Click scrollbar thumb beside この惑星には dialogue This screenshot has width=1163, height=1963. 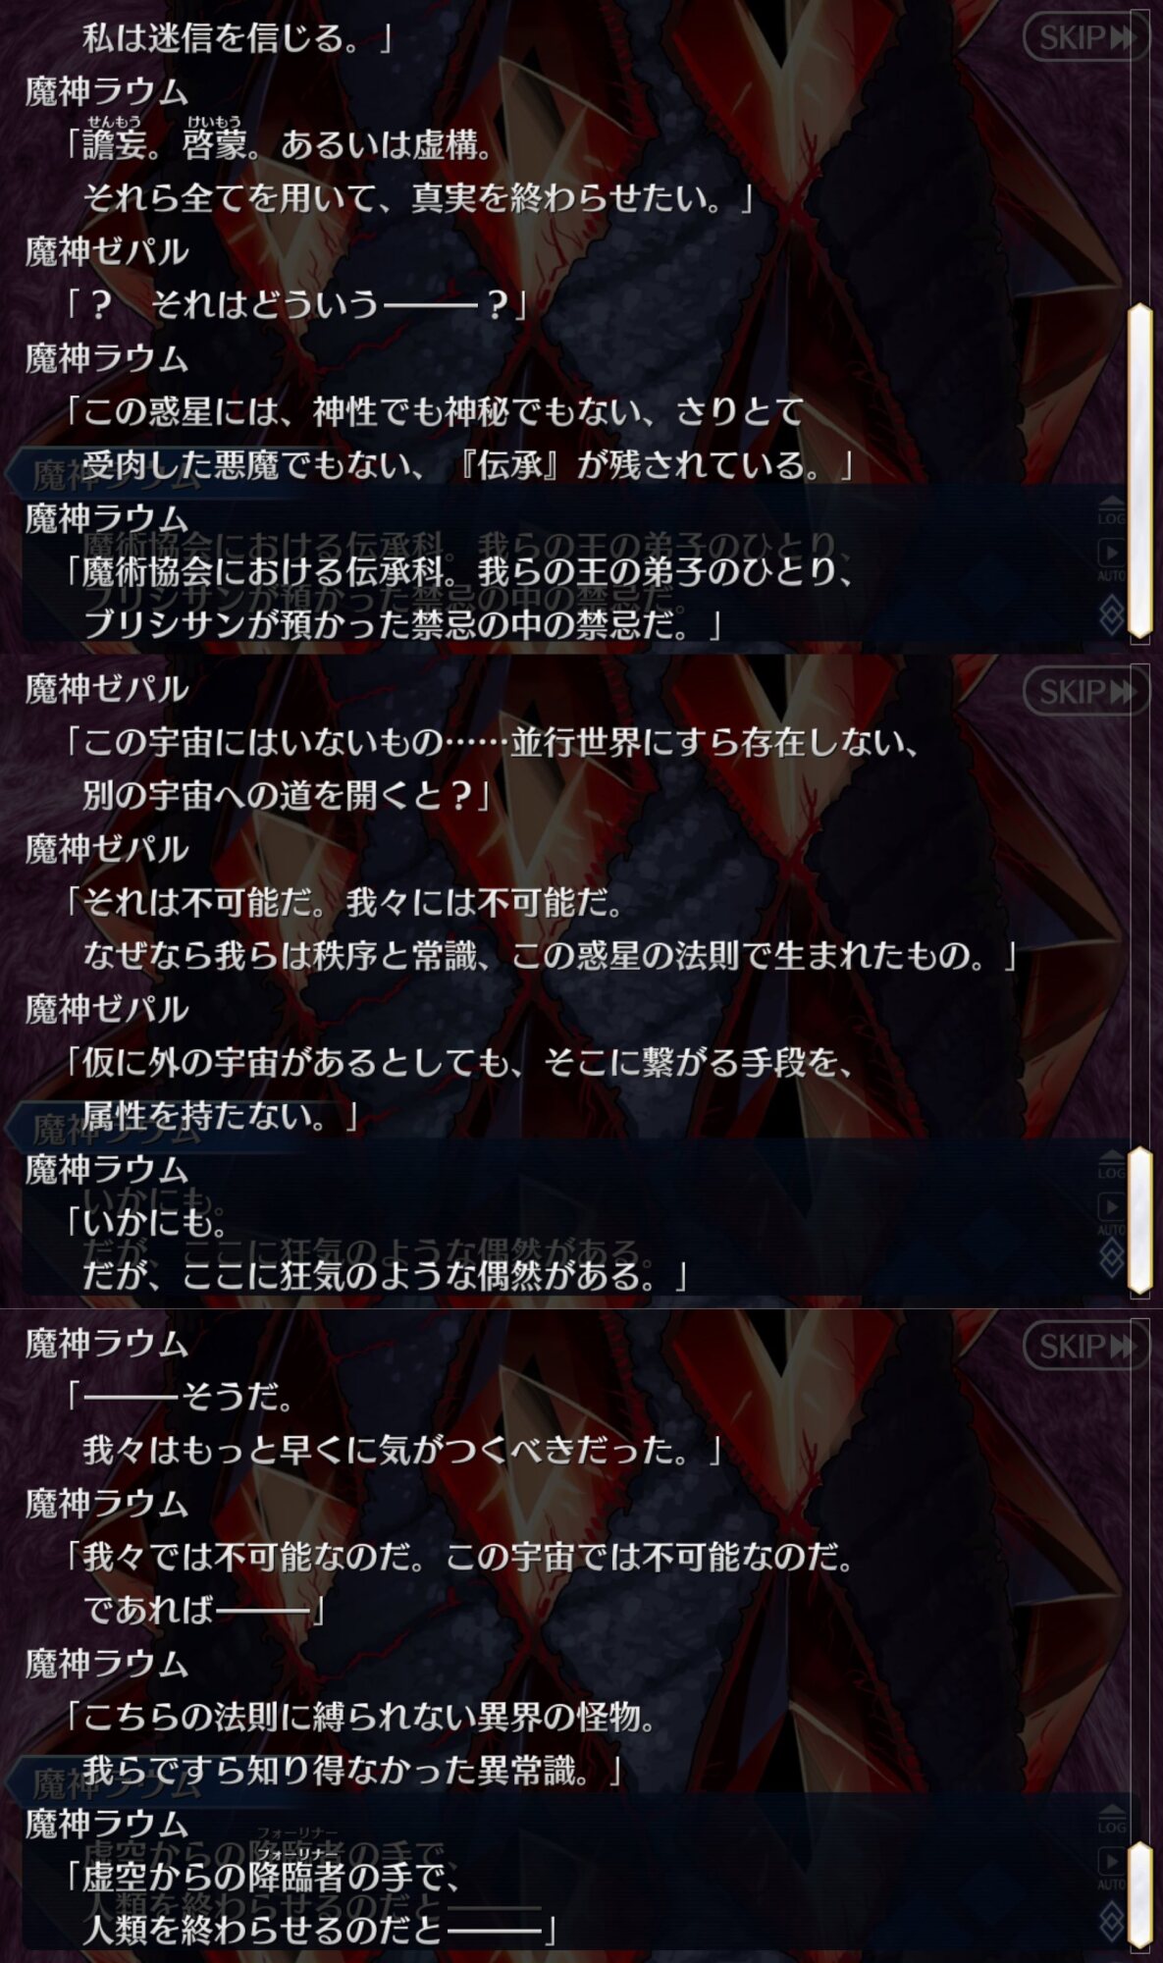point(1139,470)
